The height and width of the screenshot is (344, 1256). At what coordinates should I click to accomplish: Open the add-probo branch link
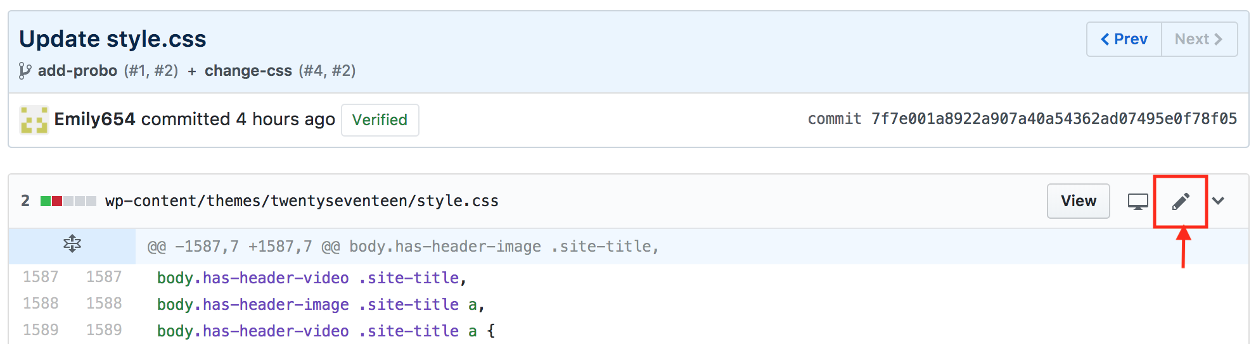[77, 71]
